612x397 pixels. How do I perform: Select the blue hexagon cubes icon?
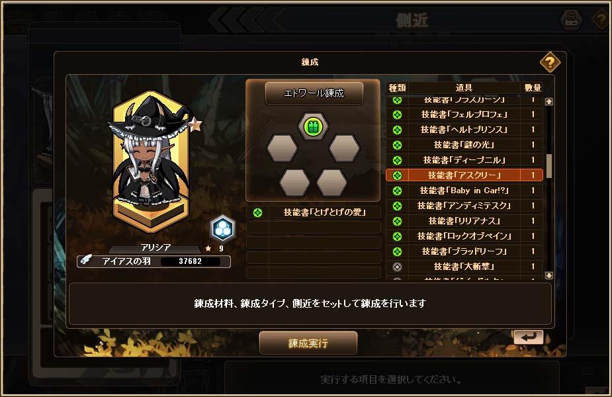[223, 228]
